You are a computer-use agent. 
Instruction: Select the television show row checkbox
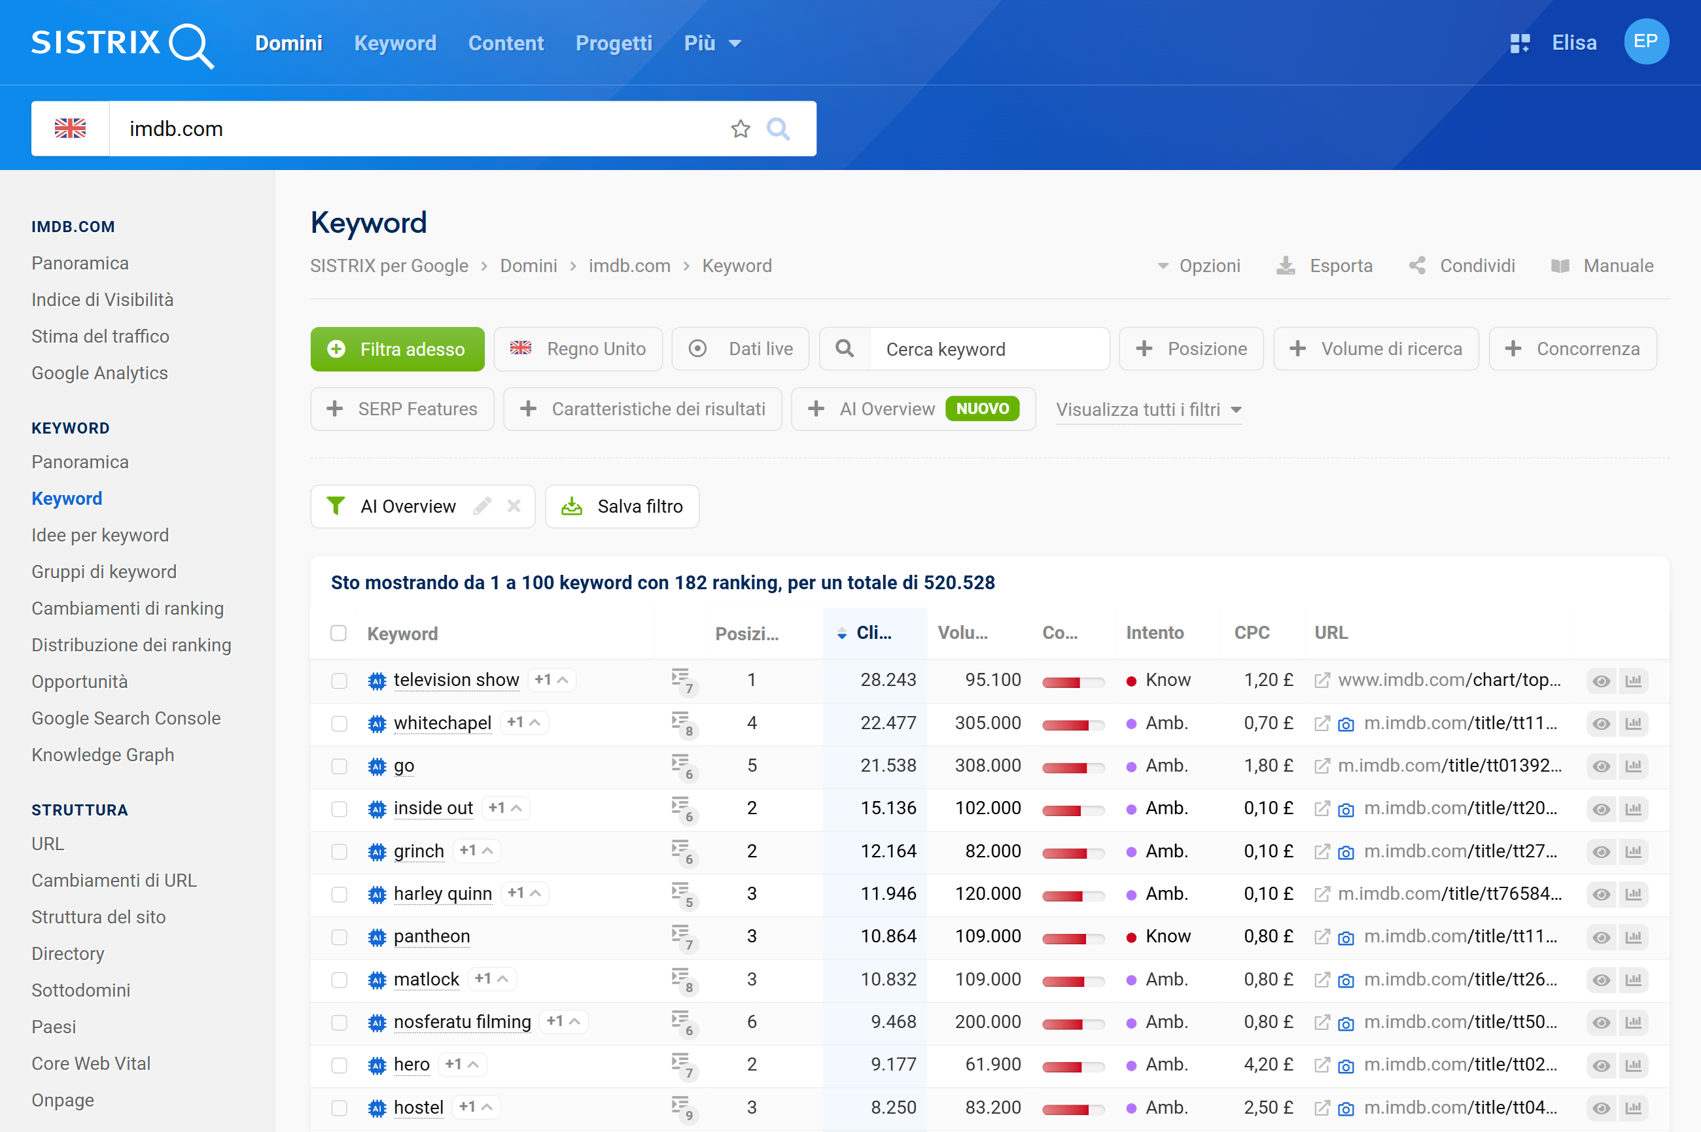[x=339, y=681]
